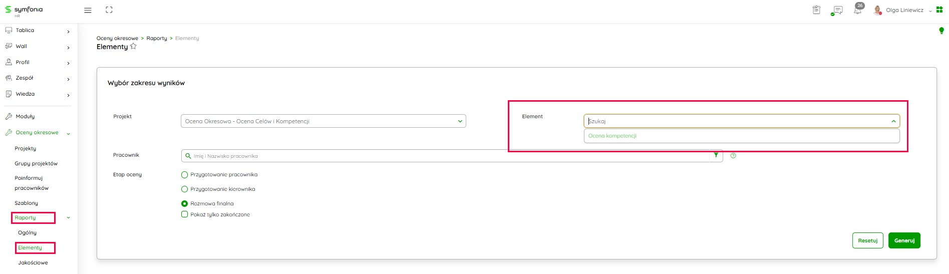Mark Elementy page as favorite star
Screen dimensions: 949x274
[133, 47]
